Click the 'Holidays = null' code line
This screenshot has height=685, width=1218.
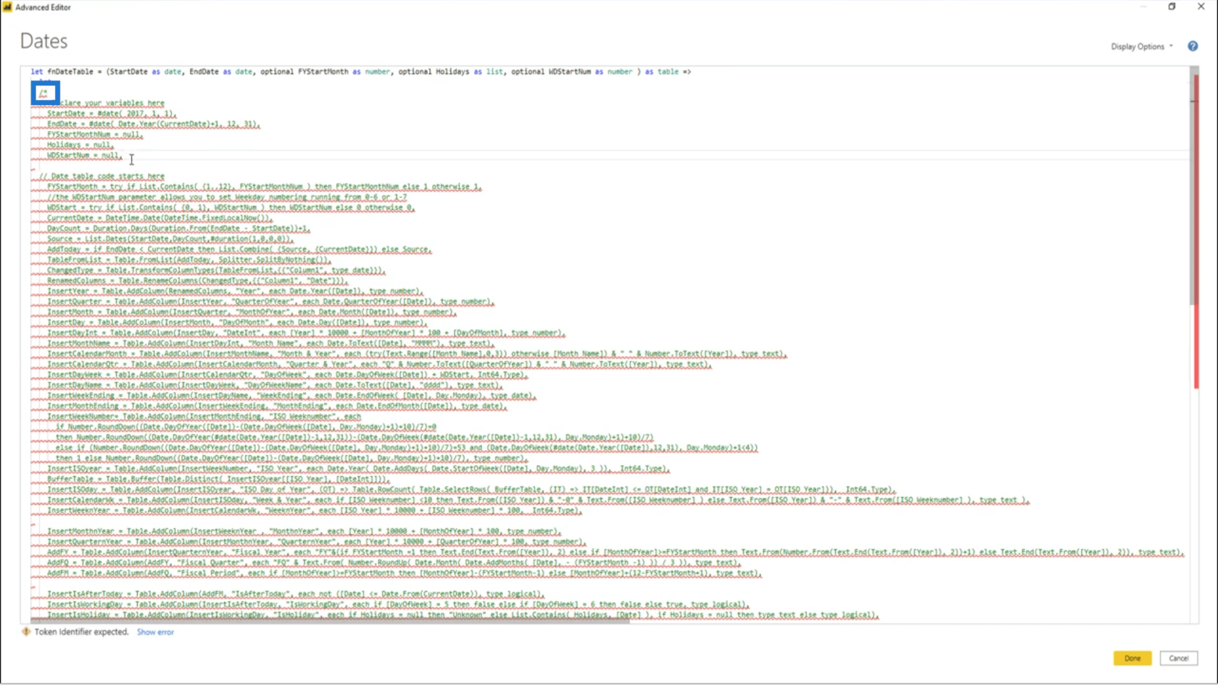click(80, 145)
